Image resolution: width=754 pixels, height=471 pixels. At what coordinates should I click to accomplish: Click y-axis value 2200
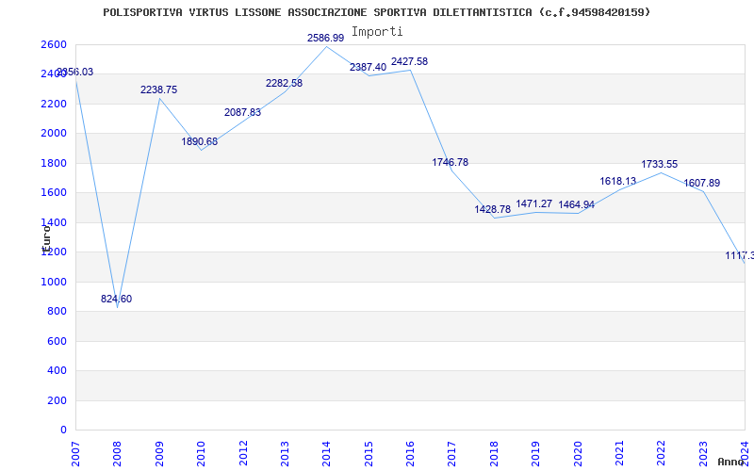point(54,104)
